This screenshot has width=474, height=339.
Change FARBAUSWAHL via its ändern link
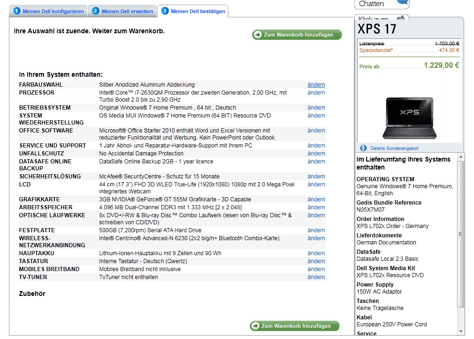(316, 85)
